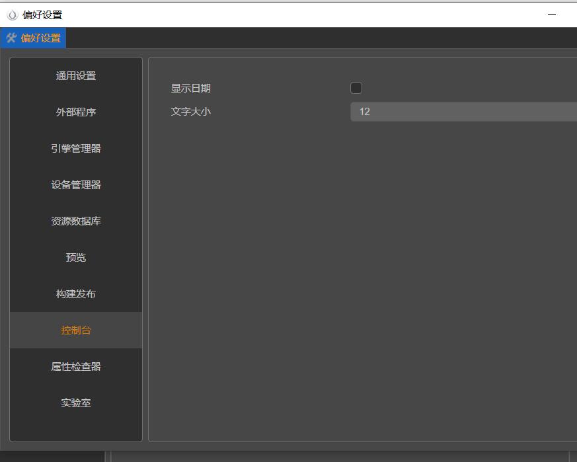
Task: Open the 通用设置 settings section
Action: [75, 75]
